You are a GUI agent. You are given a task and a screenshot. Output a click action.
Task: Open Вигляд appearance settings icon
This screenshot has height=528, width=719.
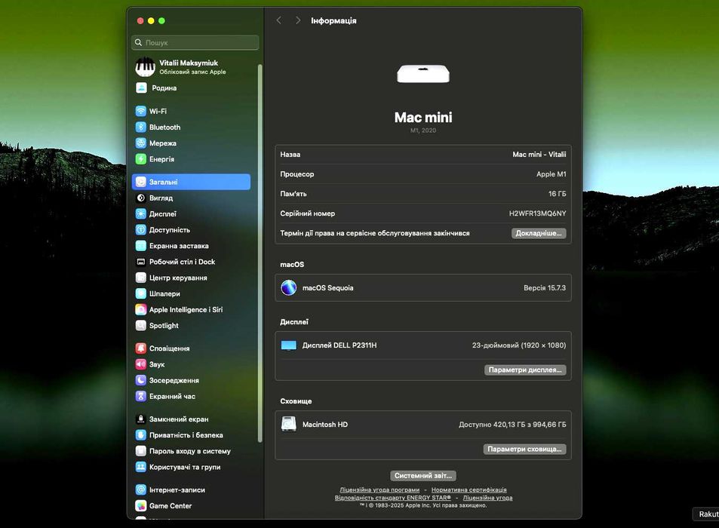pos(141,198)
